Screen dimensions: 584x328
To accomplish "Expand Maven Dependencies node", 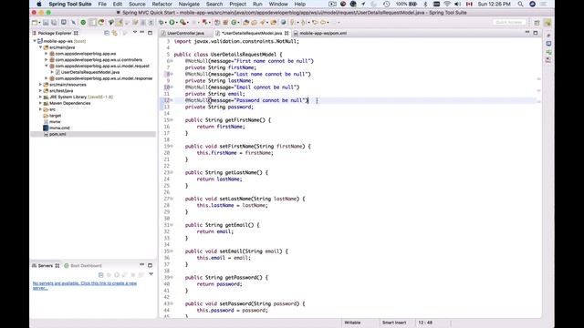I will coord(40,103).
